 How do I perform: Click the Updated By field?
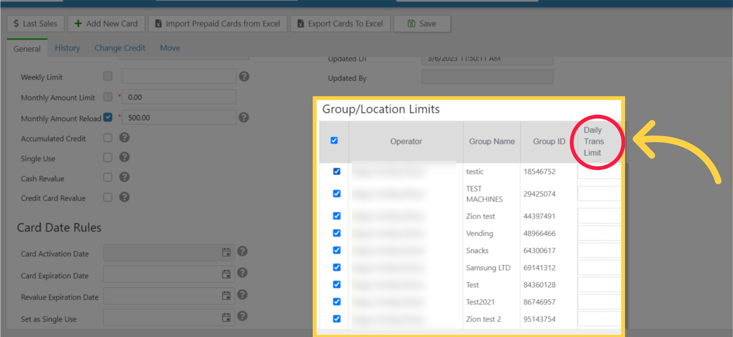487,77
